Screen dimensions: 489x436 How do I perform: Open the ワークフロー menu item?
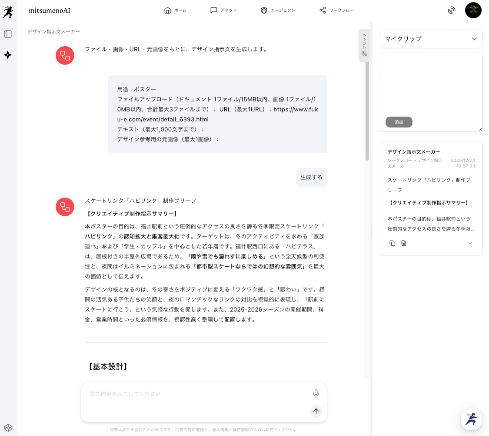click(x=336, y=10)
